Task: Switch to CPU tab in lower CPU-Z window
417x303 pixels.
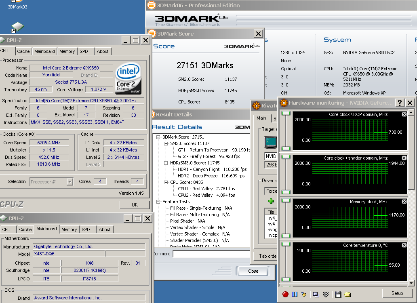Action: (x=6, y=229)
